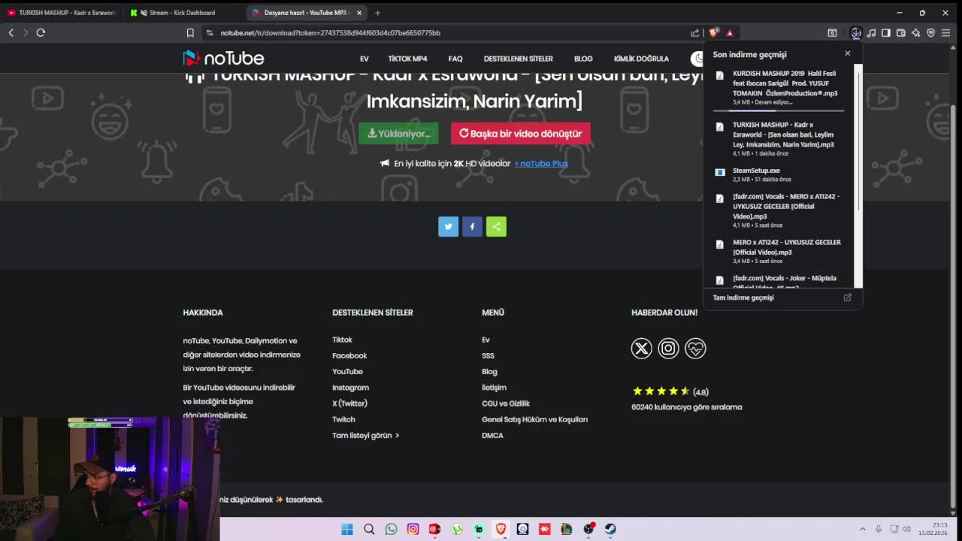Screen dimensions: 962x541
Task: Click the green share button
Action: coord(496,226)
